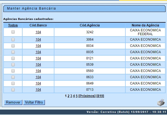This screenshot has width=167, height=115.
Task: Click the current page number 1
Action: point(66,96)
